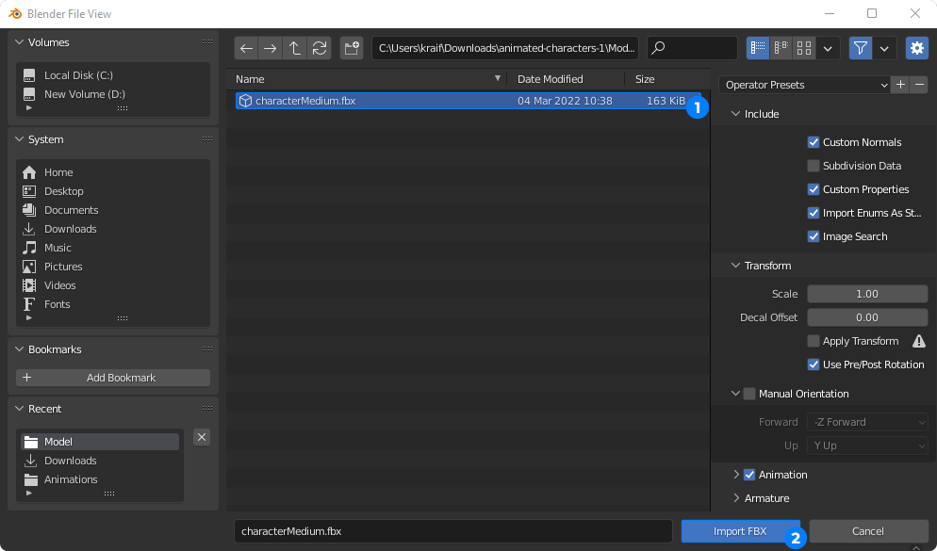This screenshot has height=551, width=937.
Task: Click the Scale value field
Action: (x=867, y=294)
